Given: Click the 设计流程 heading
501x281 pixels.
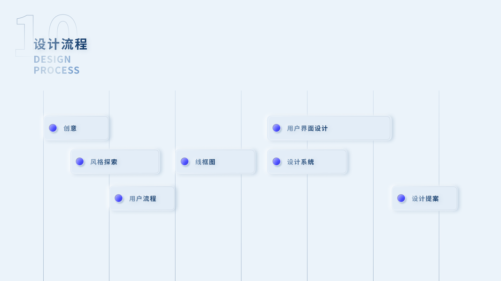Looking at the screenshot, I should (61, 44).
